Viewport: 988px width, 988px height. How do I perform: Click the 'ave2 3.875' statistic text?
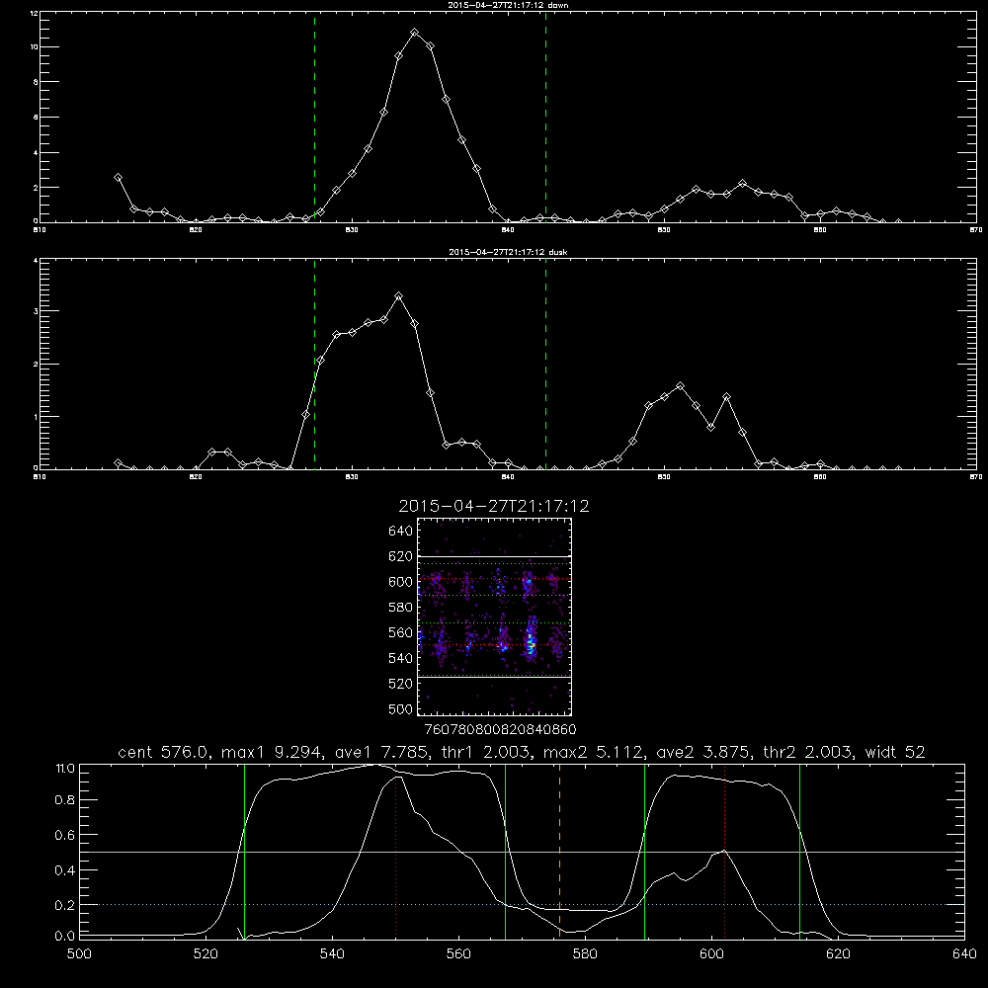click(700, 752)
